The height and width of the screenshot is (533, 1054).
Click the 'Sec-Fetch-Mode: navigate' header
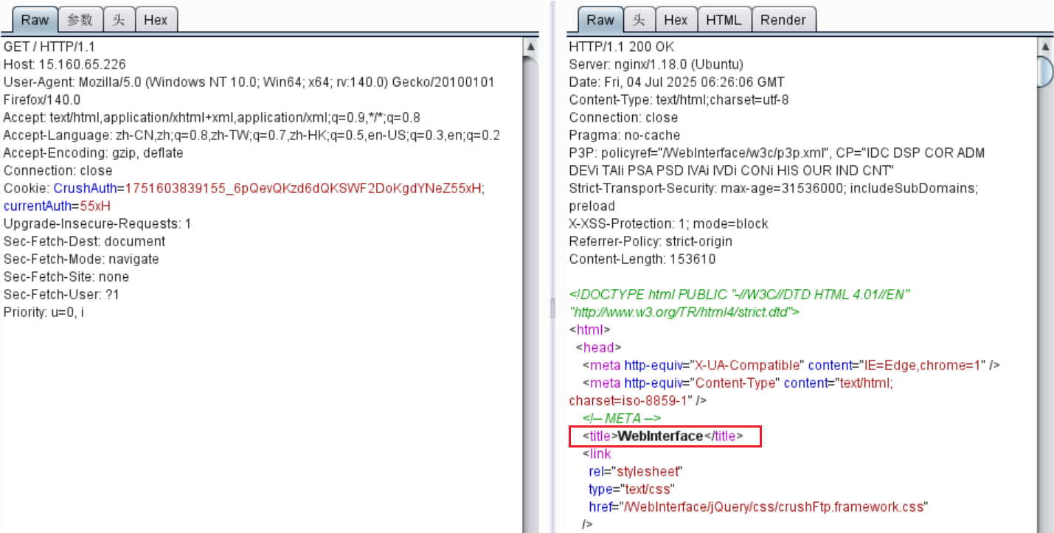coord(81,259)
